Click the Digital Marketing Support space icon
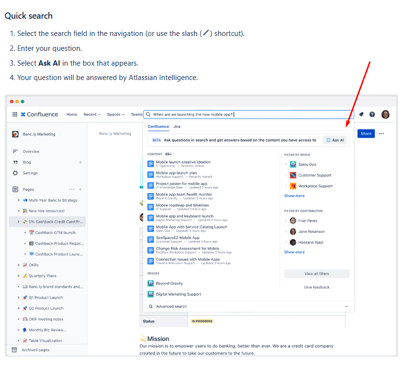Image resolution: width=405 pixels, height=367 pixels. (150, 294)
